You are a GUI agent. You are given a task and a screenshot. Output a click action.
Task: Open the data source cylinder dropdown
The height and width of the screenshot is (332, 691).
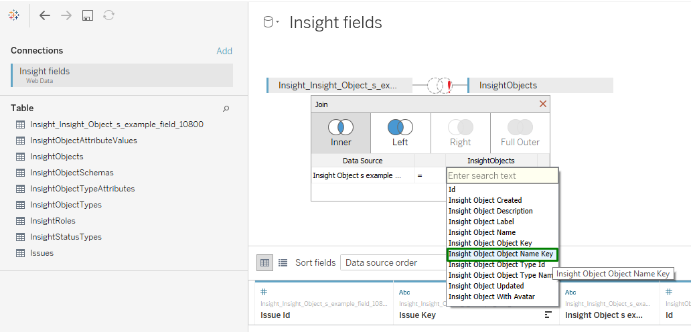pyautogui.click(x=271, y=23)
